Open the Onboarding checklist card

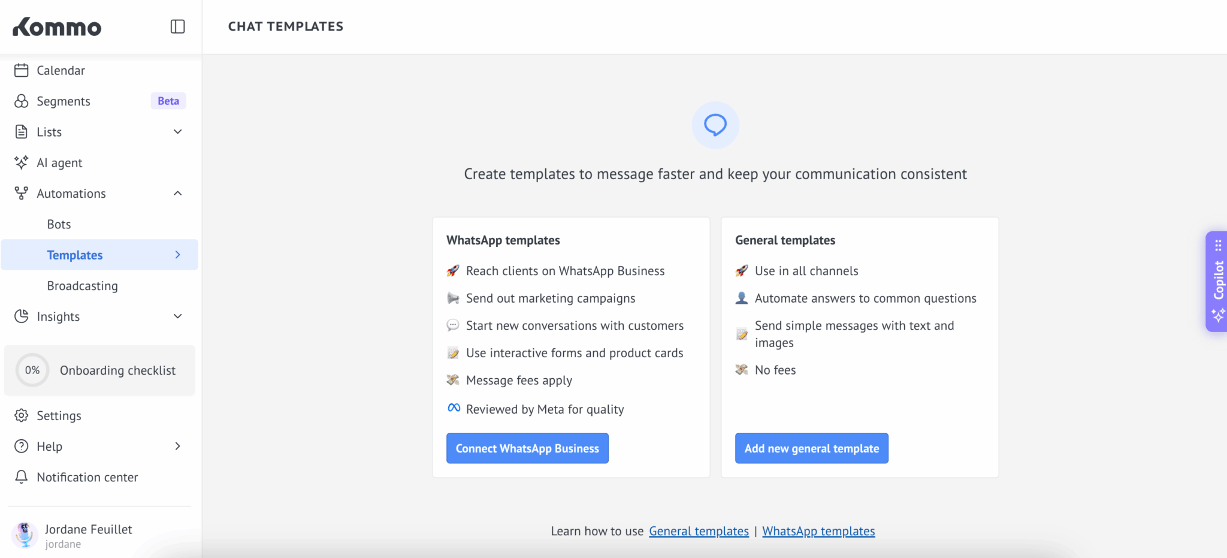click(99, 370)
